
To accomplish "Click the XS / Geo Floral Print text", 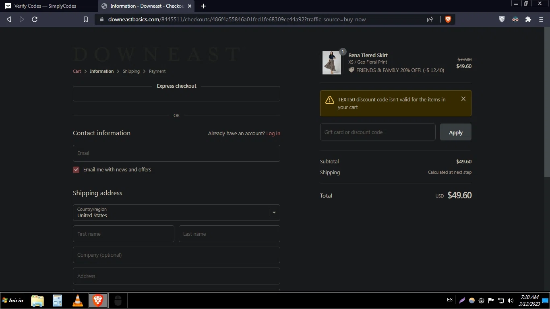I will (x=368, y=62).
